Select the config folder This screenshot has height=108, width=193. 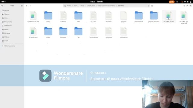pyautogui.click(x=48, y=17)
